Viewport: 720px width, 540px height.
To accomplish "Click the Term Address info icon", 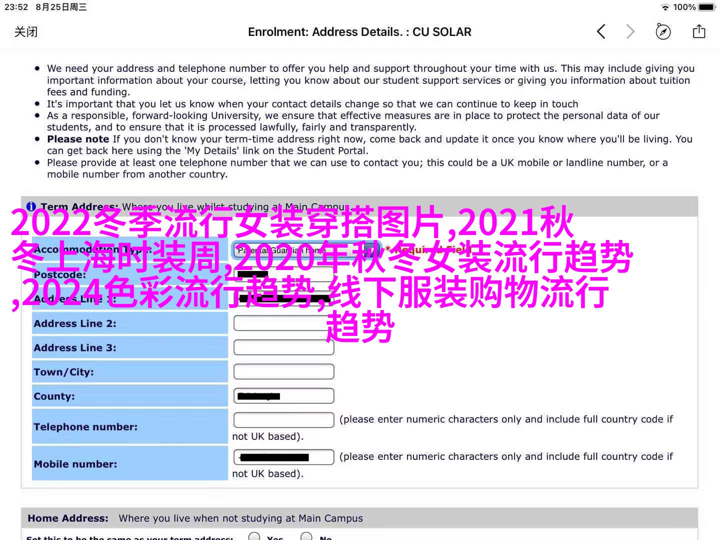I will tap(31, 206).
